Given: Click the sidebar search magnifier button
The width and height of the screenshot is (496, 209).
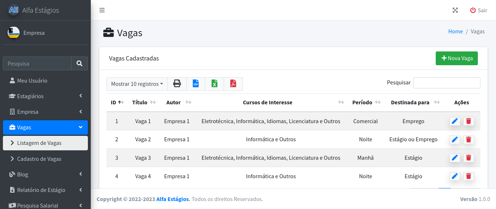Looking at the screenshot, I should point(80,63).
